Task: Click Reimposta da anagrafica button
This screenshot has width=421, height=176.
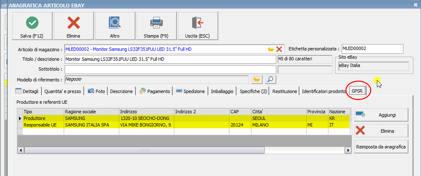Action: [x=381, y=147]
